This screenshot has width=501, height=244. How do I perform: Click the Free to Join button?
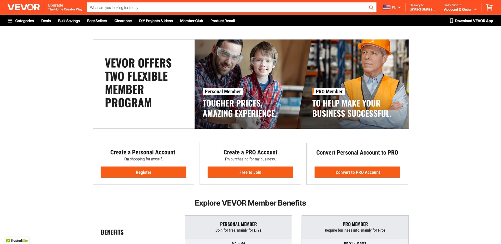point(250,172)
